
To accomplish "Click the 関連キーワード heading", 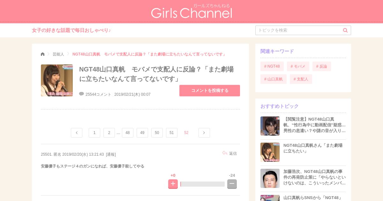I will [277, 51].
